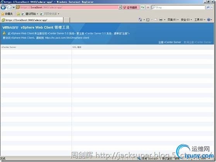
Task: Open the Help dropdown arrow
Action: (x=211, y=20)
